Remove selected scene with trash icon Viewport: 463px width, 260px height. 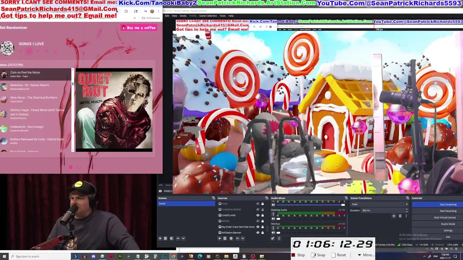click(x=165, y=238)
